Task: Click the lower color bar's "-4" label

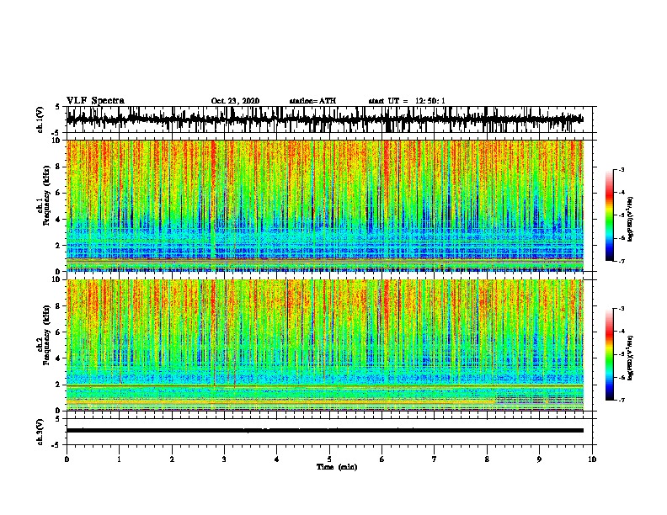Action: click(x=622, y=332)
